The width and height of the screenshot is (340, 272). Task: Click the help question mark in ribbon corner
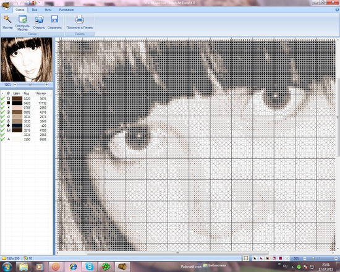[337, 9]
